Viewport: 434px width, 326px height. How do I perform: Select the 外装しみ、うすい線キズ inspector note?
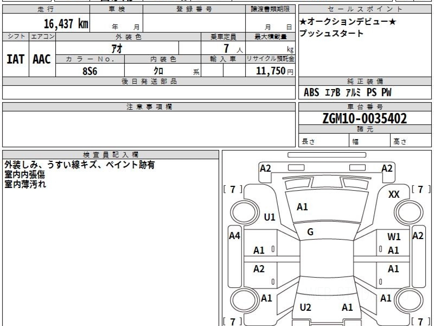[x=80, y=165]
